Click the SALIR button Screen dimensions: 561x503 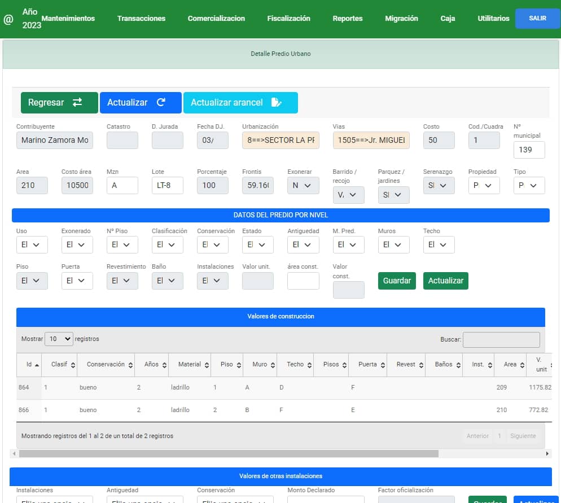pyautogui.click(x=537, y=19)
